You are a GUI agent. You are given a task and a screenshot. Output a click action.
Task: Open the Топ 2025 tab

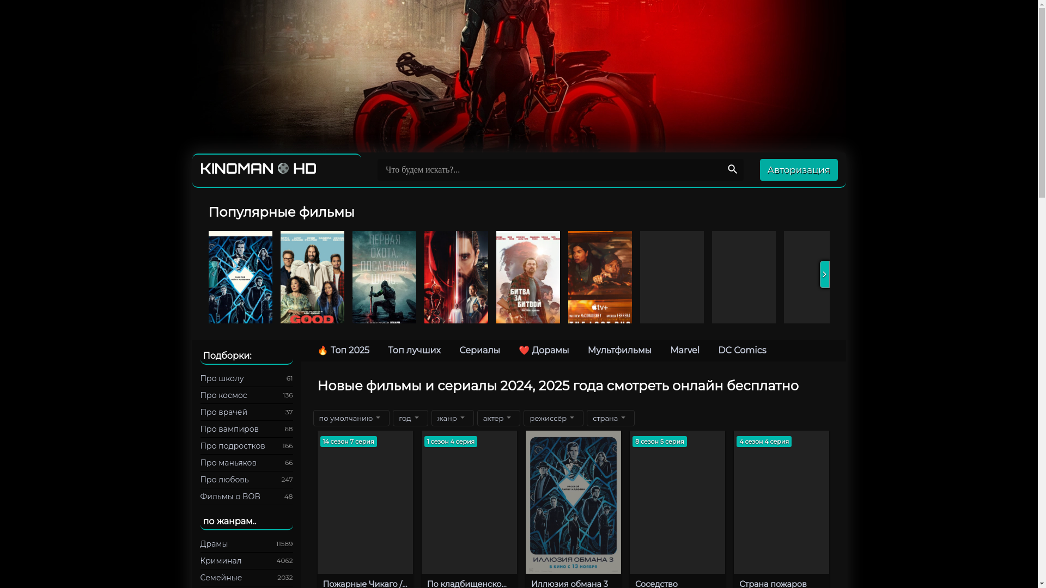(x=343, y=351)
